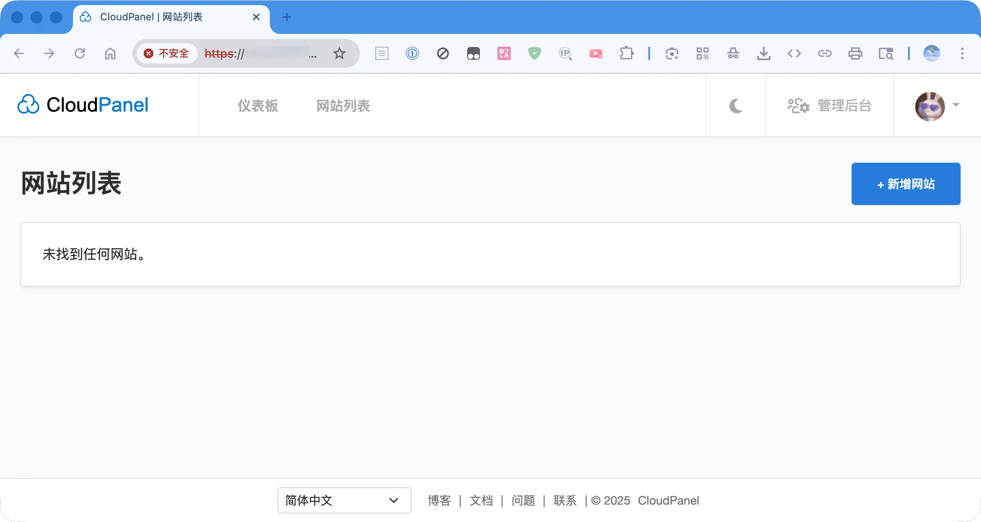Open the 文档 footer link

tap(481, 500)
